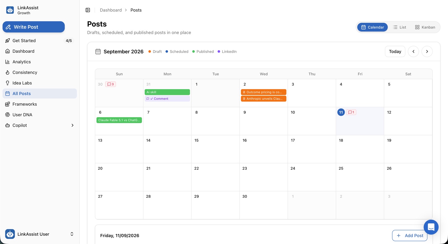
Task: Select the highlighted date 11
Action: pos(341,112)
